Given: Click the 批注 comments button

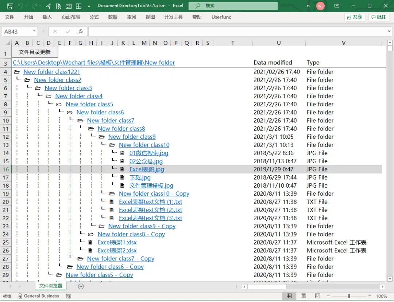Looking at the screenshot, I should pos(379,17).
